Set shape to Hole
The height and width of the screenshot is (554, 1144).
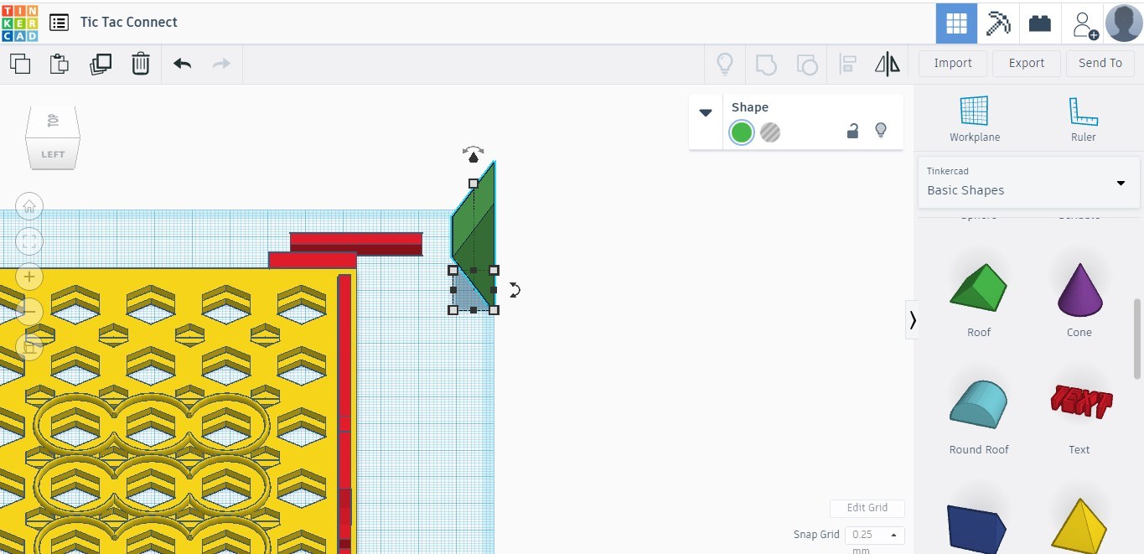pos(770,132)
